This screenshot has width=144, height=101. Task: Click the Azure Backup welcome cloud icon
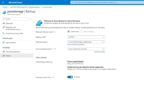(39, 23)
